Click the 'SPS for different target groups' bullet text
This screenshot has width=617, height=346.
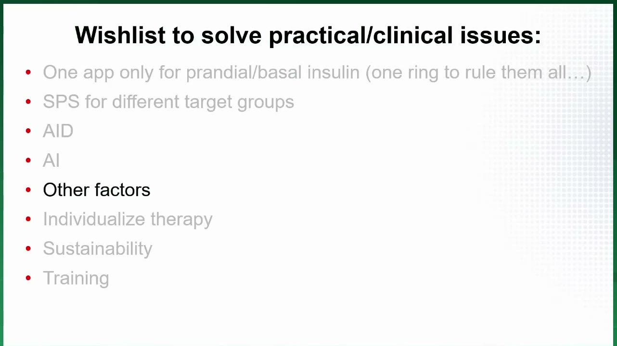[x=168, y=102]
